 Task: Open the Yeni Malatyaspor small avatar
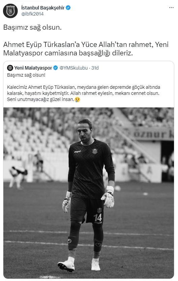[10, 68]
